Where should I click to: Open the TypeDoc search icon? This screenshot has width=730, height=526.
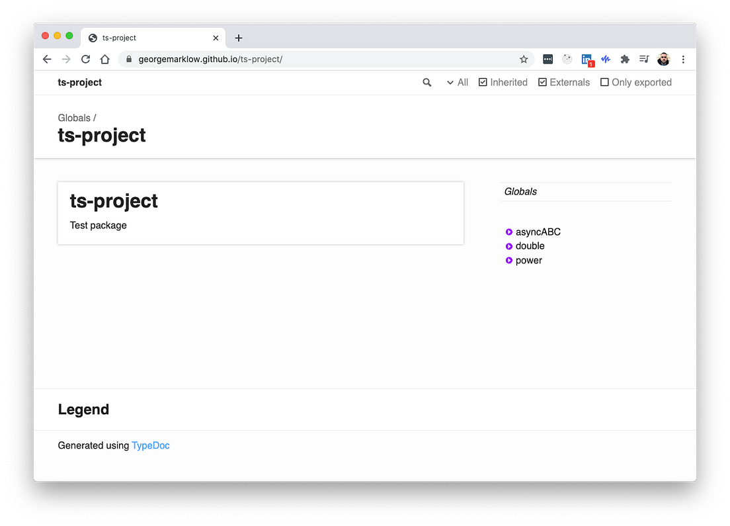426,82
